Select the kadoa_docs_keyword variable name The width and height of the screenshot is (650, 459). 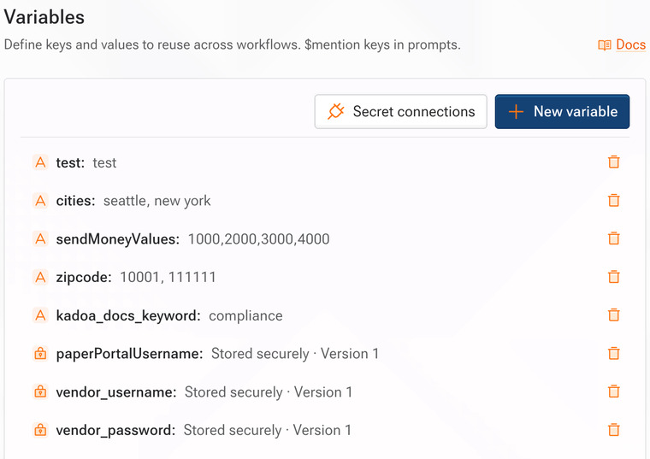(x=128, y=315)
